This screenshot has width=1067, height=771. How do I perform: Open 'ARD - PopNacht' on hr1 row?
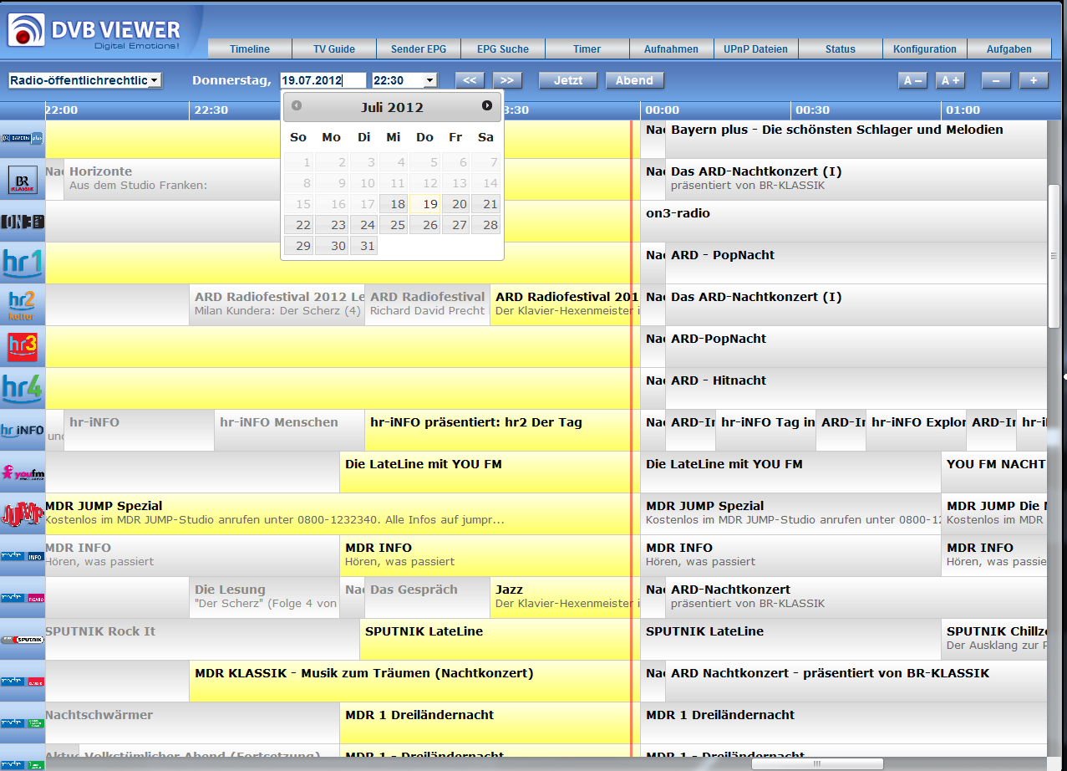856,263
